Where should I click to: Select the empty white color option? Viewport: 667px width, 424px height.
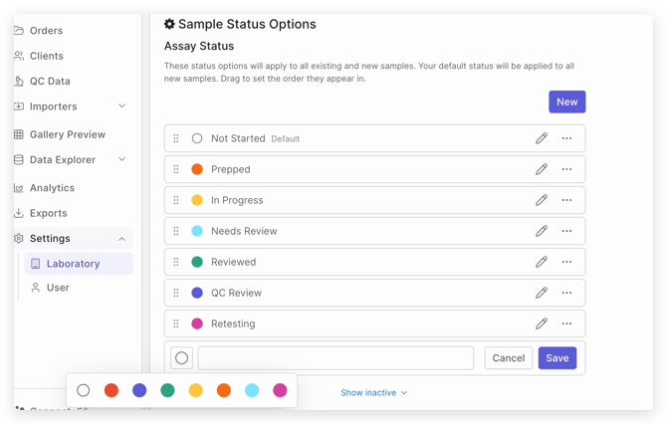(84, 390)
